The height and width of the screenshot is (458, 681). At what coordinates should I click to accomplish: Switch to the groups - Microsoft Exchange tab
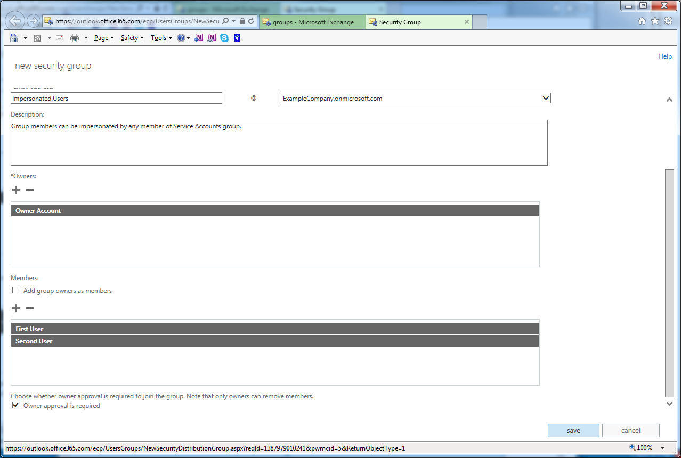pyautogui.click(x=313, y=22)
